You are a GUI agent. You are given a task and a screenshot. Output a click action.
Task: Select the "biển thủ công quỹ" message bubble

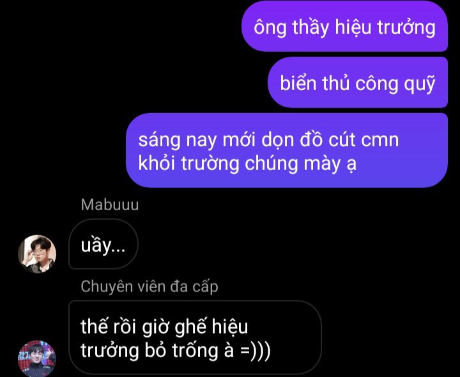tap(358, 82)
